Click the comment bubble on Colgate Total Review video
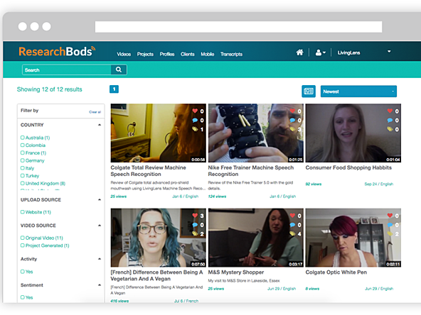The image size is (421, 315). [x=195, y=121]
